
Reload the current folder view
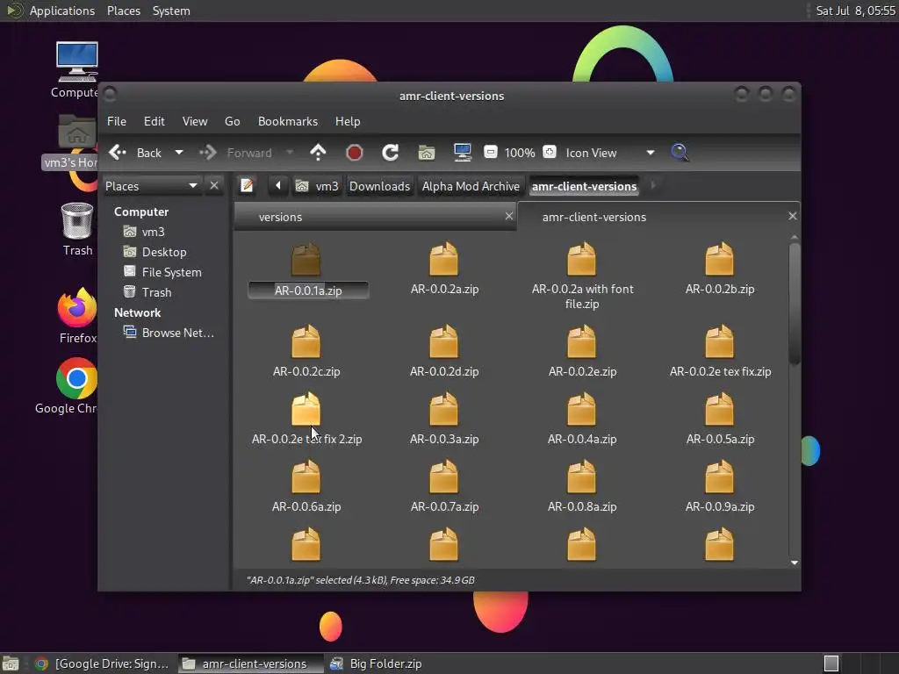click(391, 153)
